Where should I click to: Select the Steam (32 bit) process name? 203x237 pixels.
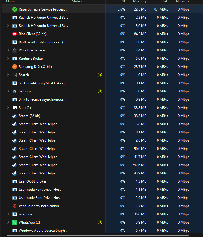tap(29, 116)
